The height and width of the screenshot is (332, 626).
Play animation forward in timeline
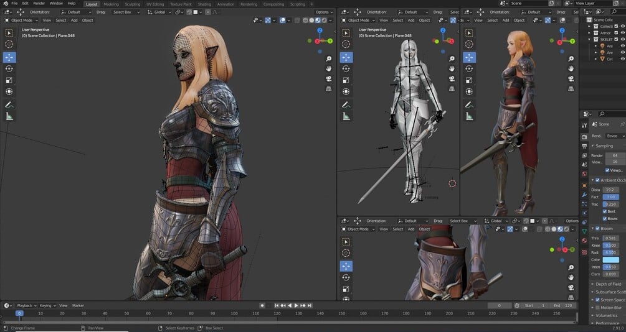(296, 305)
